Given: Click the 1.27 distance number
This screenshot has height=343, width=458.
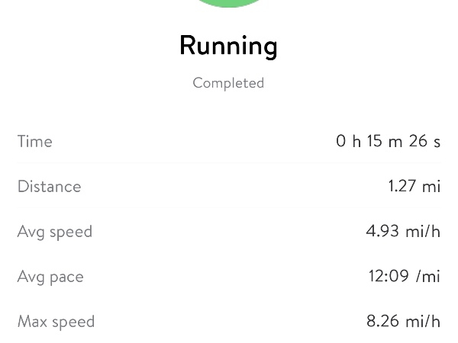Looking at the screenshot, I should tap(402, 187).
